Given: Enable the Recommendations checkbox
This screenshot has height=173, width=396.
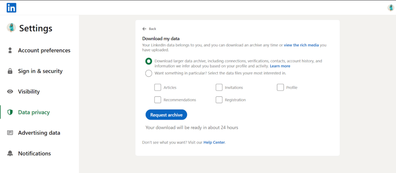Looking at the screenshot, I should pyautogui.click(x=158, y=99).
